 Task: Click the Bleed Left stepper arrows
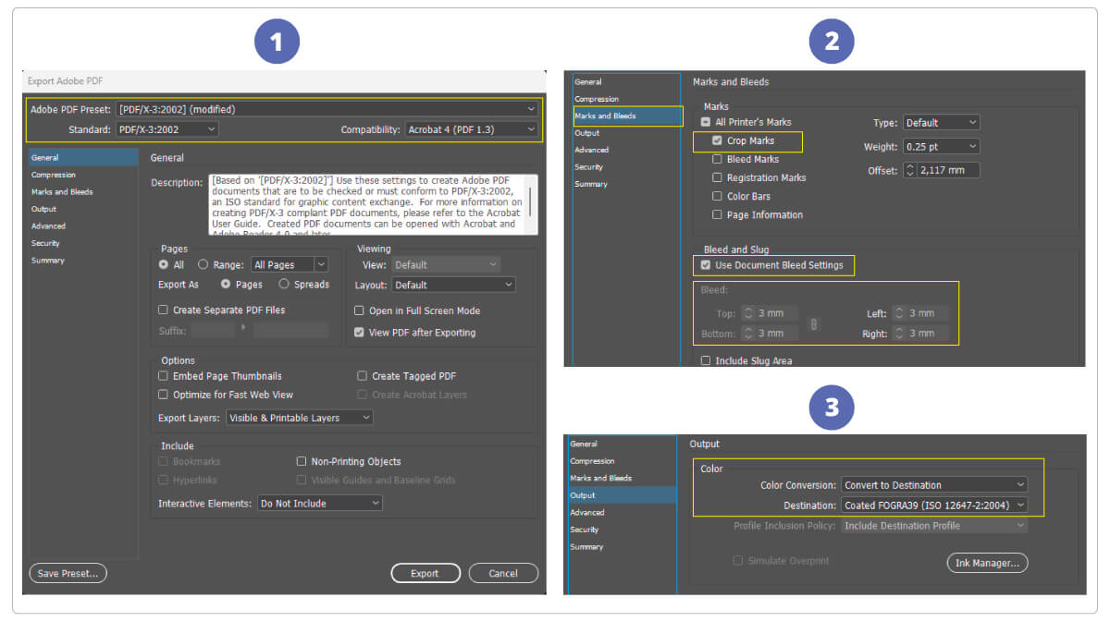(899, 314)
